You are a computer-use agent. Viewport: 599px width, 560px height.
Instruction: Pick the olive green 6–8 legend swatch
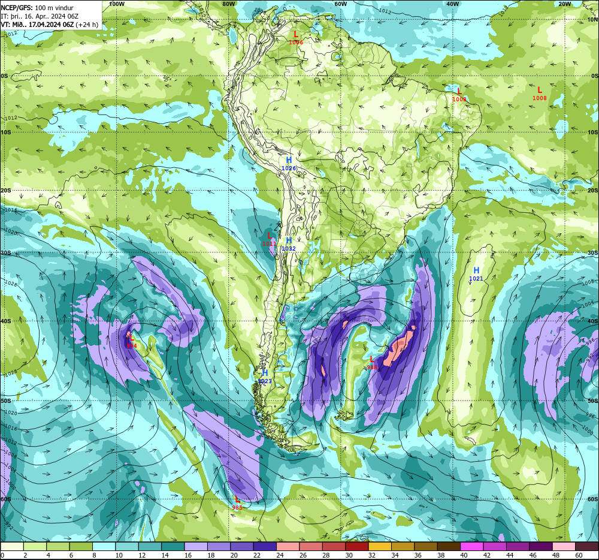tap(81, 546)
